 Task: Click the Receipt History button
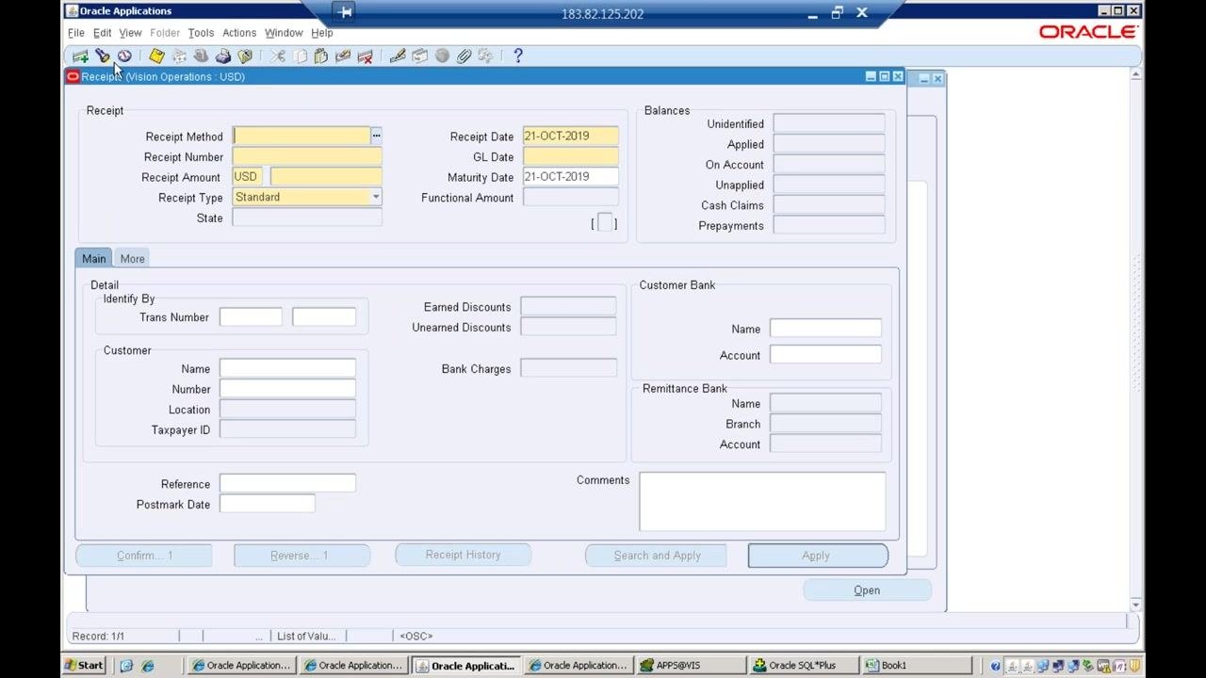click(463, 555)
